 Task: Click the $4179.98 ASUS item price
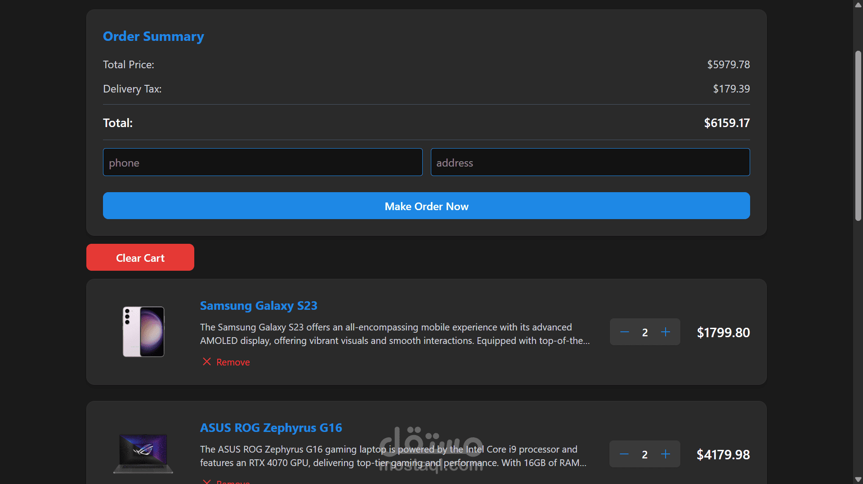[x=723, y=455]
